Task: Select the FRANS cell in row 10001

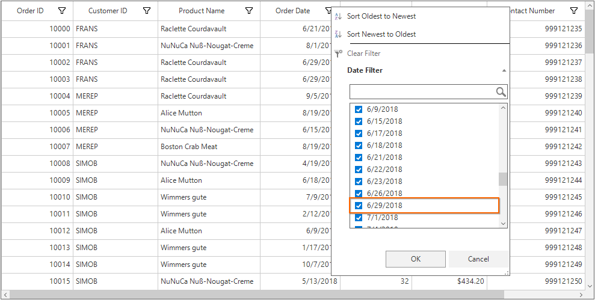Action: (116, 46)
